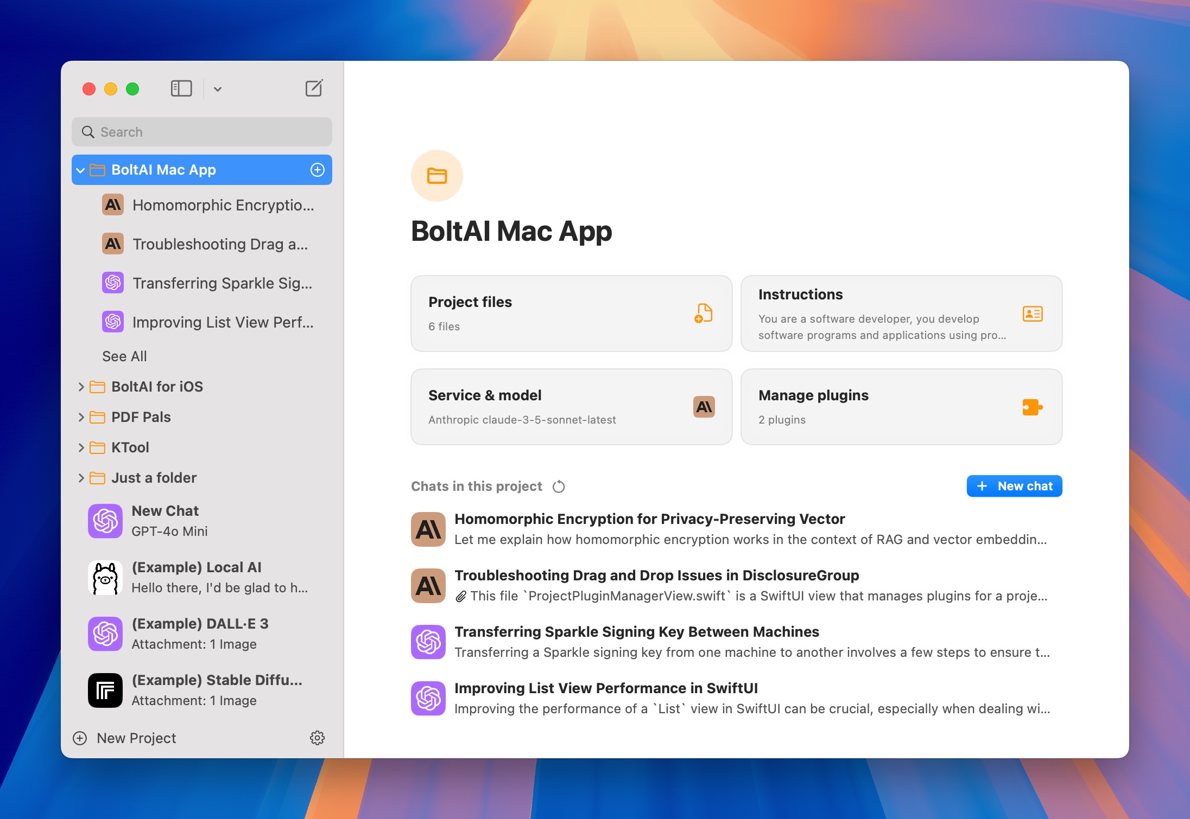Image resolution: width=1190 pixels, height=819 pixels.
Task: Open the compose new chat icon in toolbar
Action: pyautogui.click(x=314, y=88)
